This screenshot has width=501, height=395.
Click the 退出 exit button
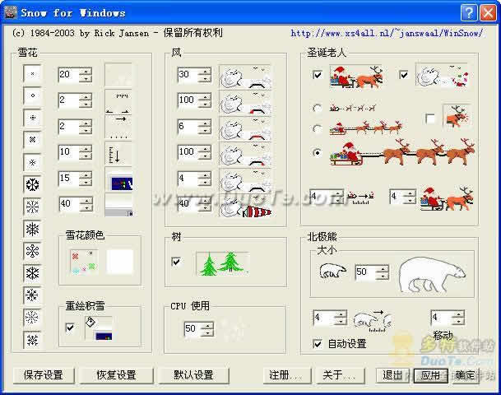[x=394, y=375]
